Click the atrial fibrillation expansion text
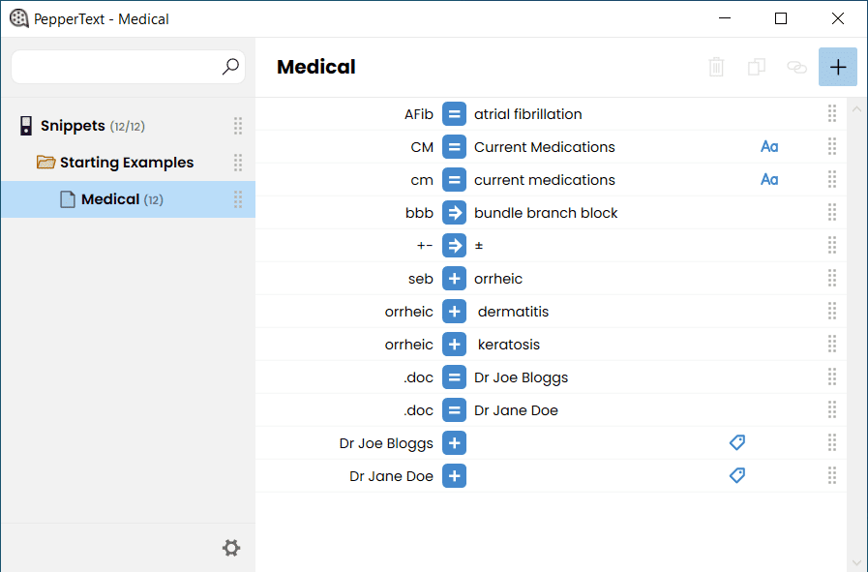868x572 pixels. point(527,114)
